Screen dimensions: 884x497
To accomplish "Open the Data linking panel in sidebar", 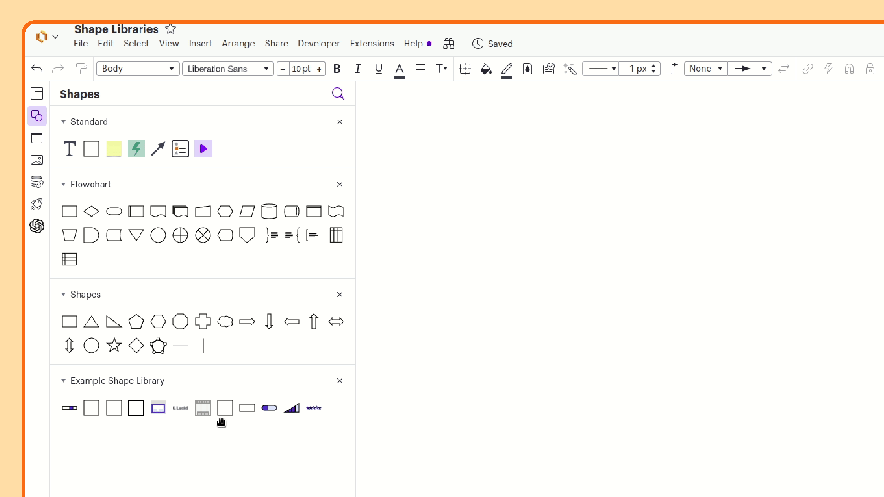I will [37, 182].
